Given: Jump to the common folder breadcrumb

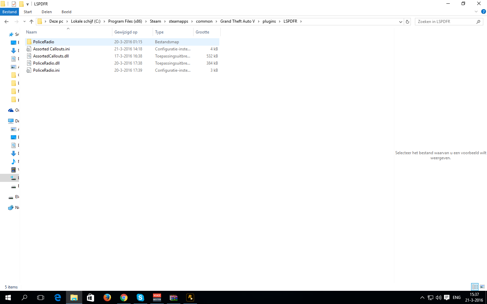Looking at the screenshot, I should (x=204, y=21).
